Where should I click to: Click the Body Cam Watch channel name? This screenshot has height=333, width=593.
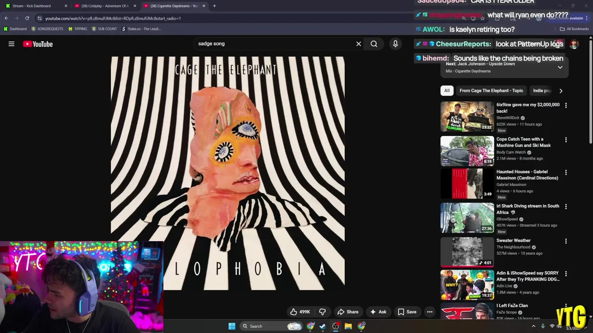click(x=511, y=152)
